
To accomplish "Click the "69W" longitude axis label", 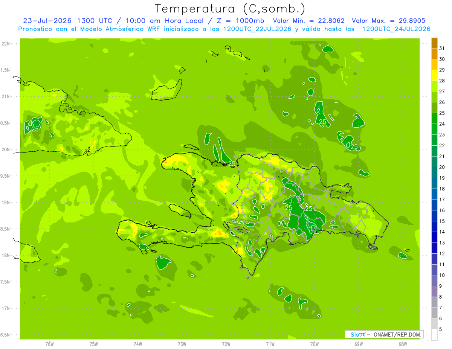I will click(x=359, y=344).
